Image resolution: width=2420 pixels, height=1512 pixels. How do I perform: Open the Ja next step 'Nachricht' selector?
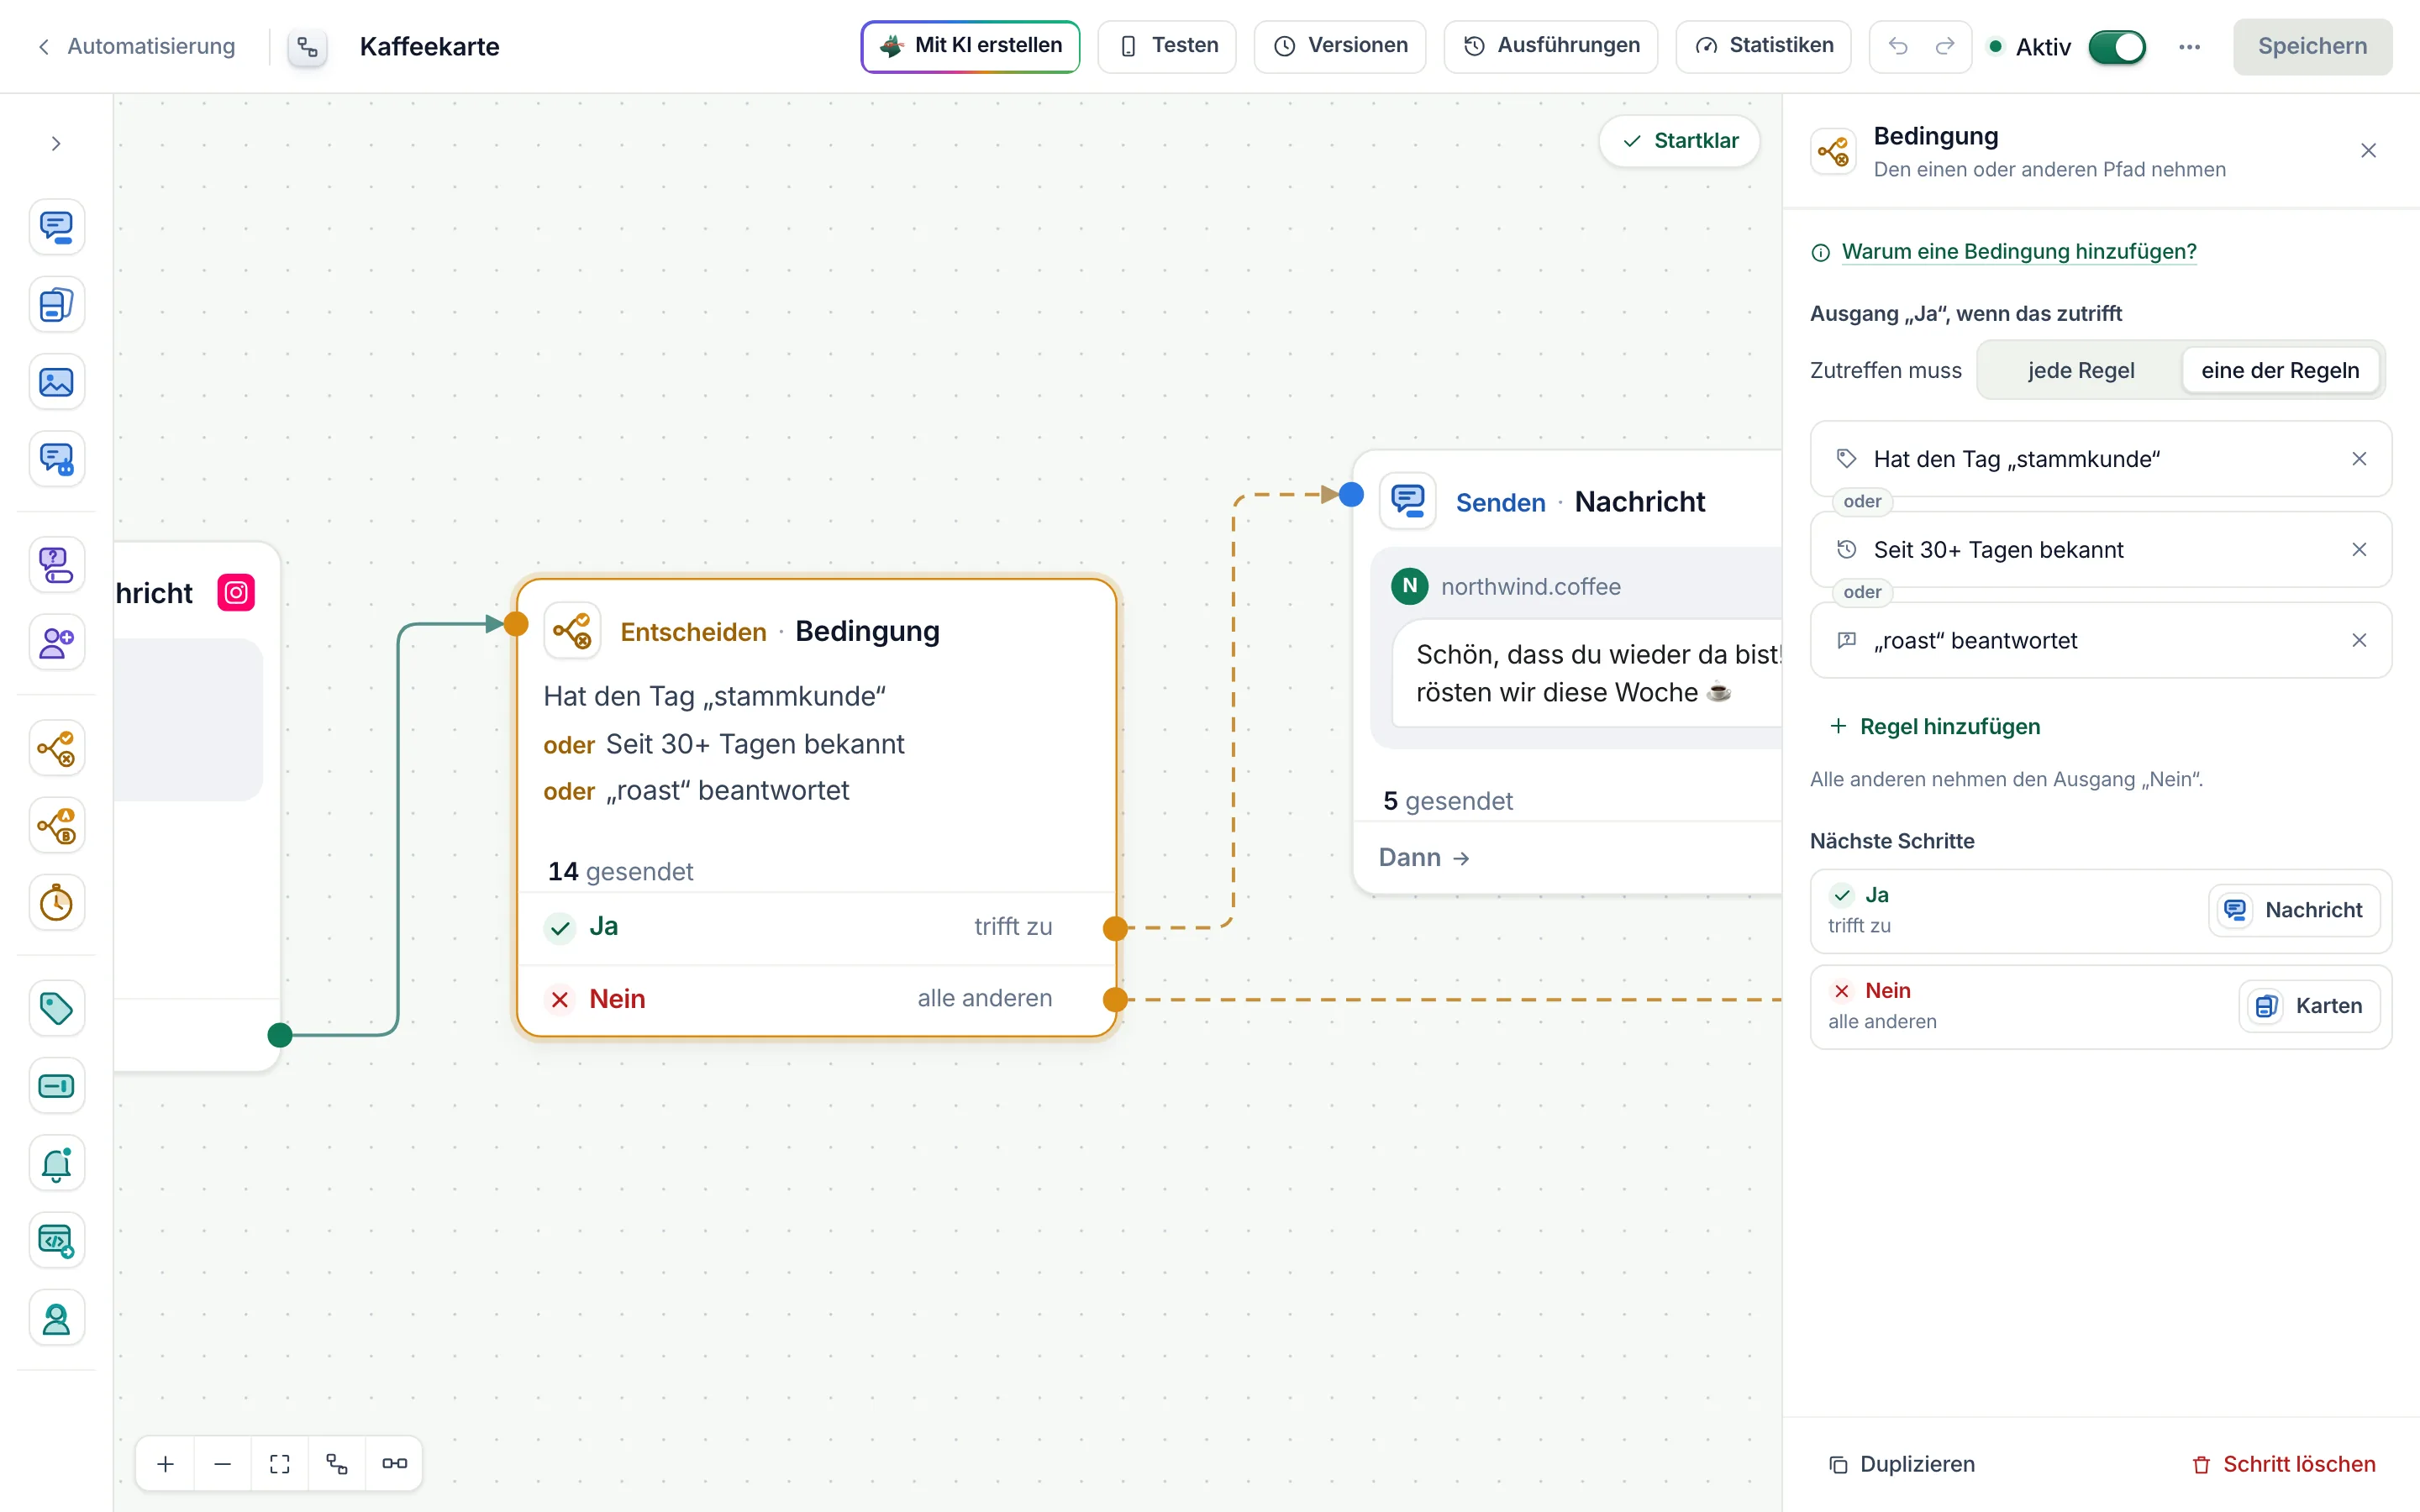point(2294,910)
